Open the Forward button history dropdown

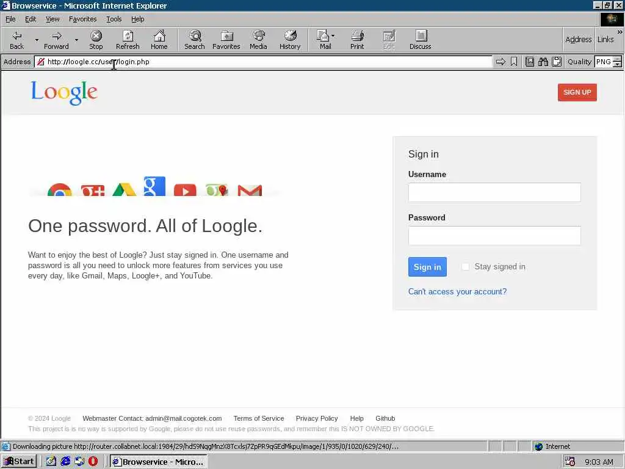pos(76,40)
